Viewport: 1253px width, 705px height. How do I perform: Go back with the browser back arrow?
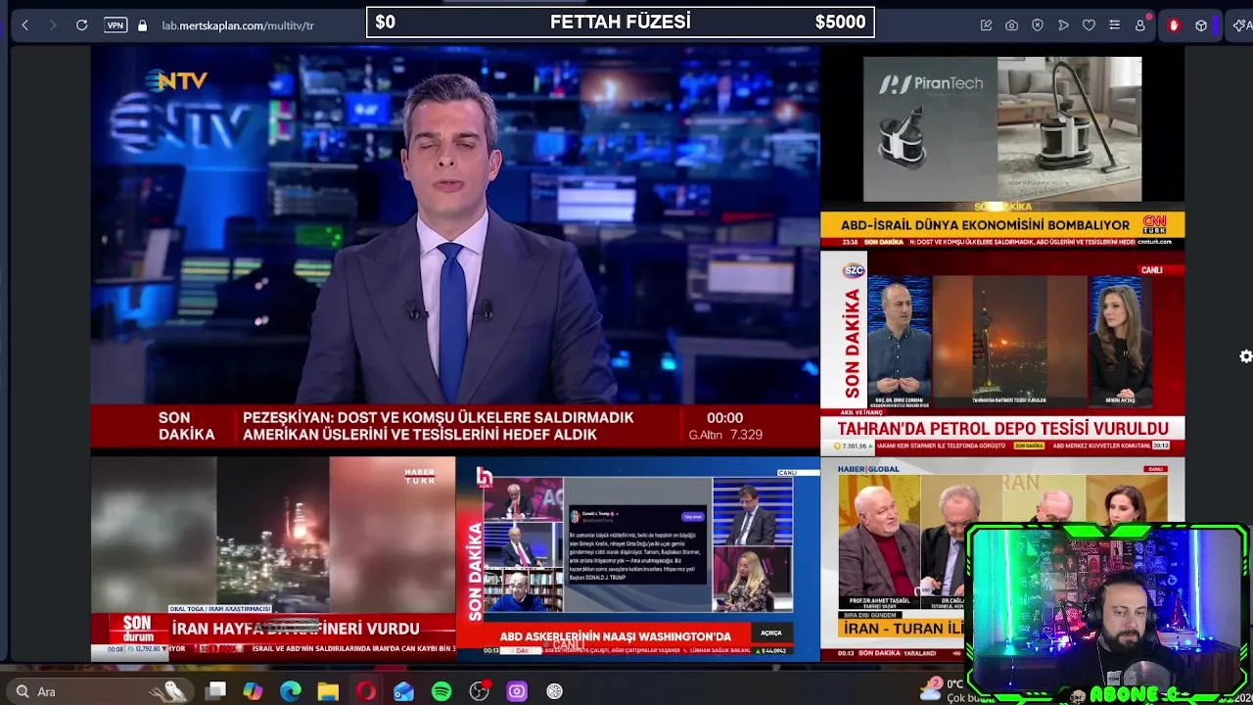[x=25, y=25]
